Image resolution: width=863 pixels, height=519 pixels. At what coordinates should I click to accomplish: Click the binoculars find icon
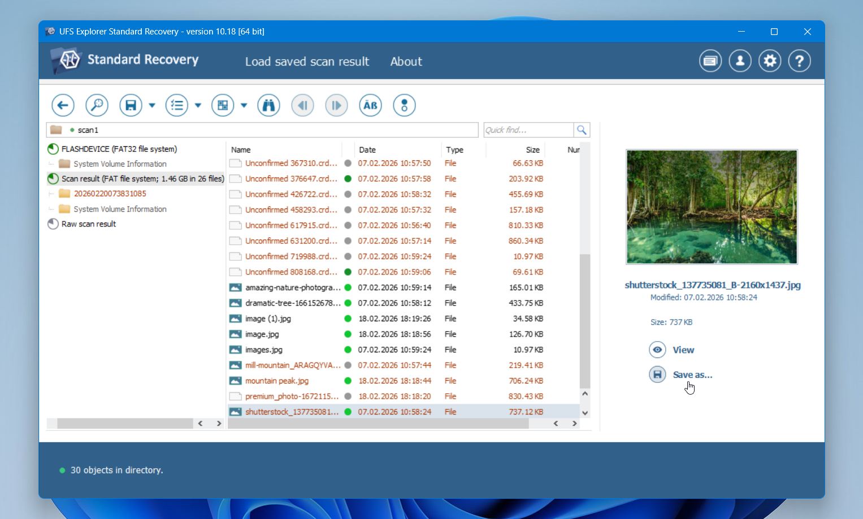[268, 105]
